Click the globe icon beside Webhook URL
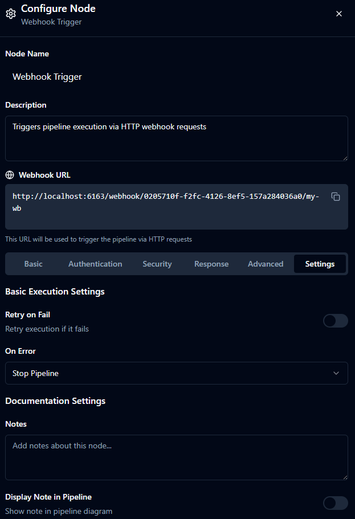 pyautogui.click(x=9, y=175)
